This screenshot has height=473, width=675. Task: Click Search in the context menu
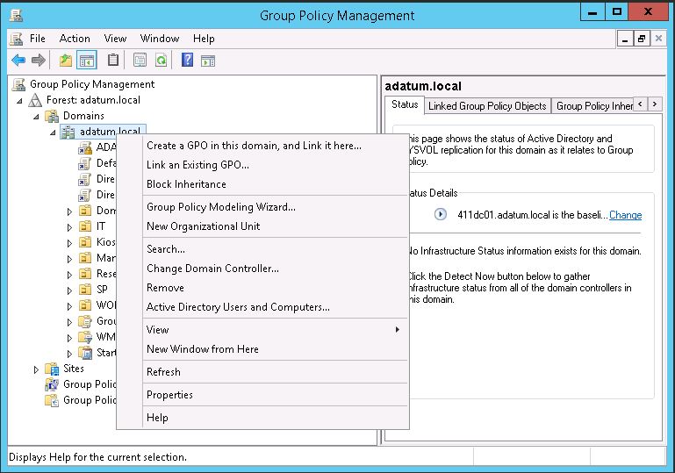(x=276, y=249)
